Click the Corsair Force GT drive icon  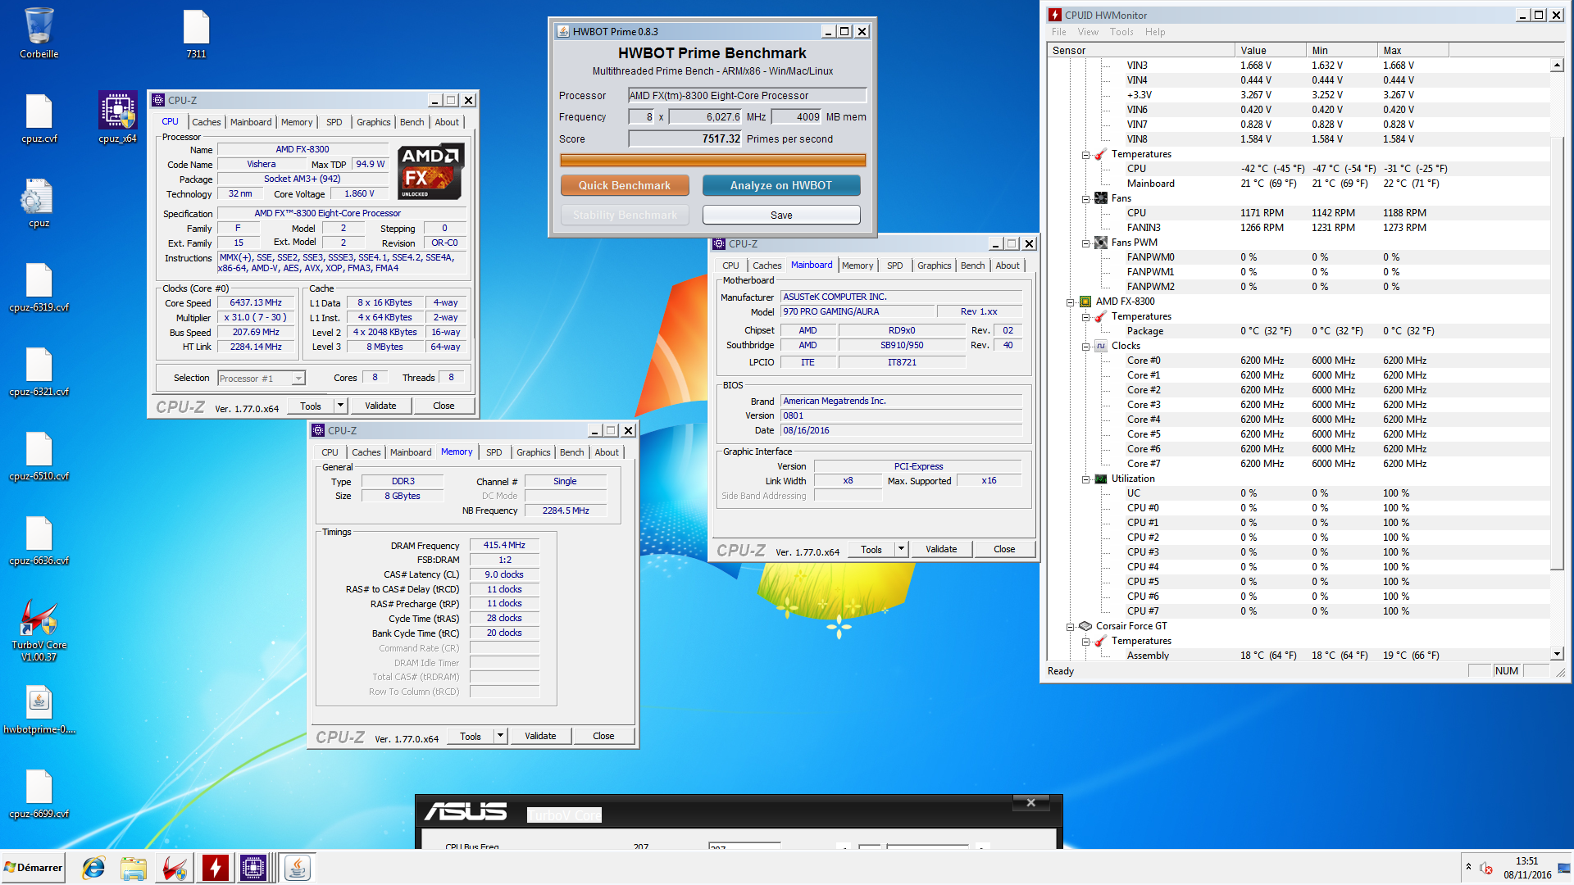(x=1085, y=626)
